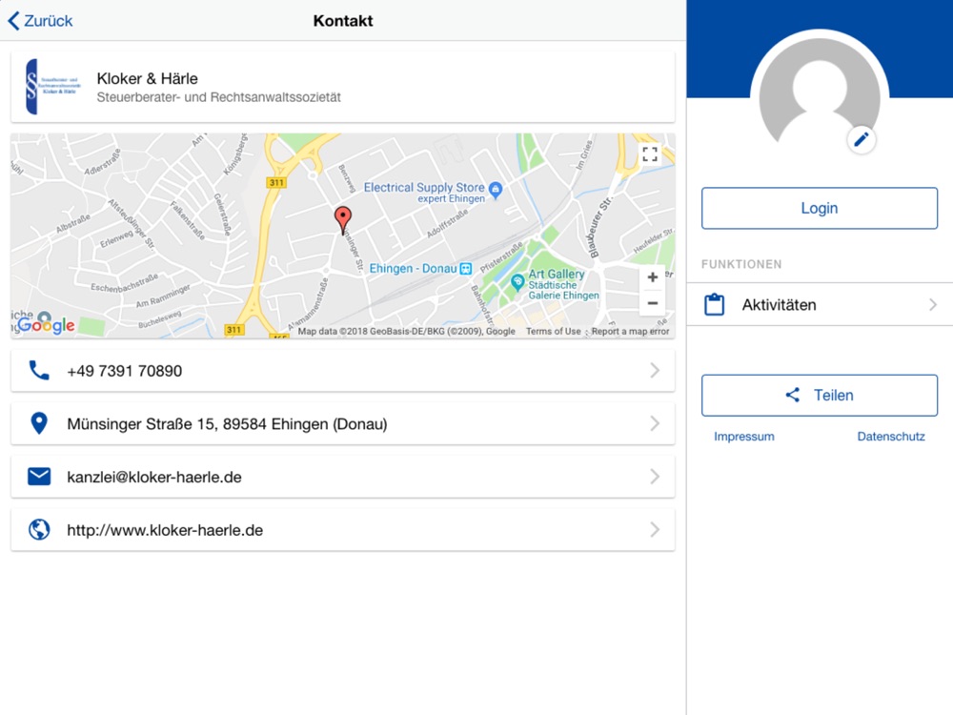Call +49 7391 70890
This screenshot has width=953, height=715.
(343, 370)
